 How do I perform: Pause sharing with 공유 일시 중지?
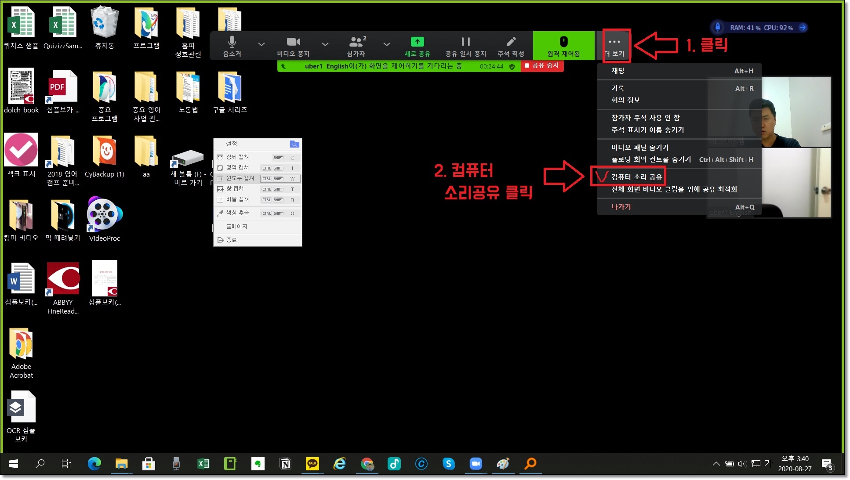(465, 46)
